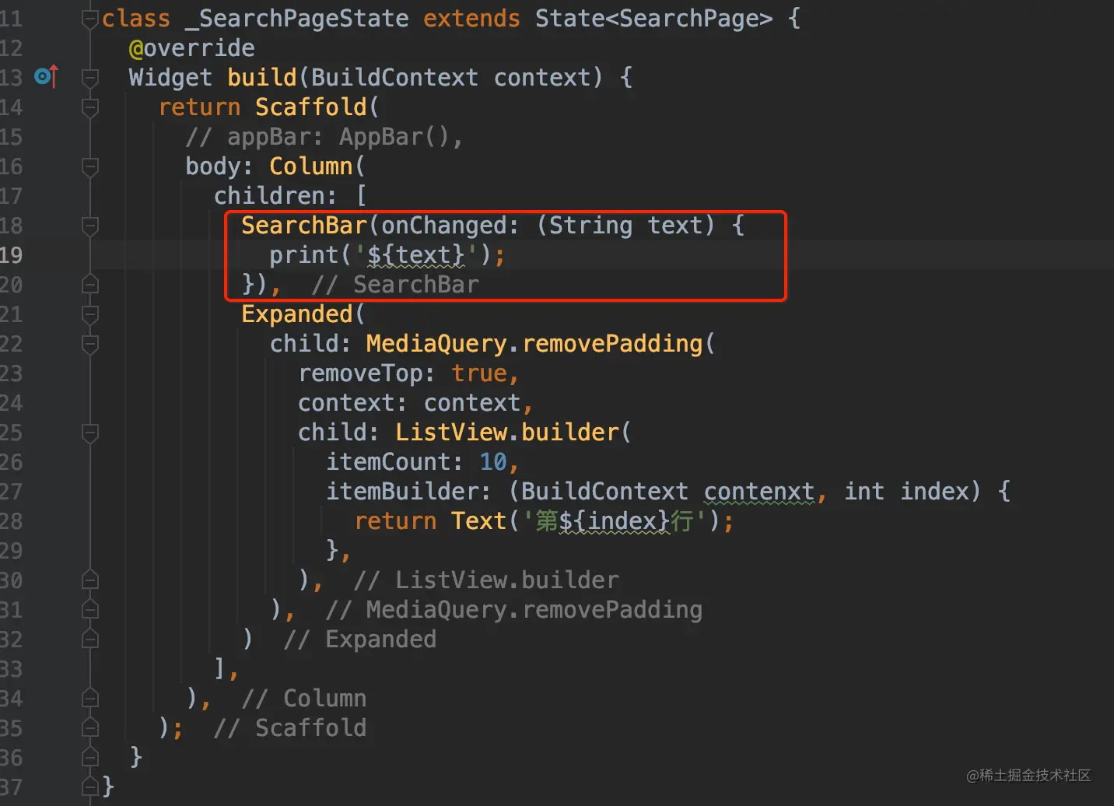Collapse the _SearchPageState class fold marker
The width and height of the screenshot is (1114, 806).
[90, 18]
